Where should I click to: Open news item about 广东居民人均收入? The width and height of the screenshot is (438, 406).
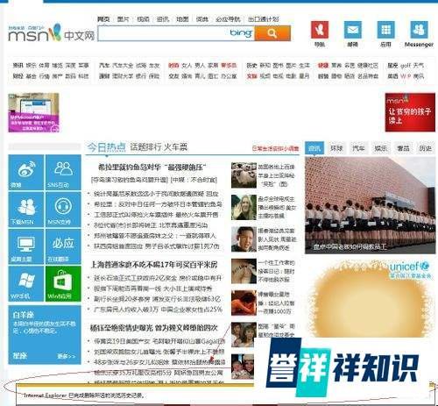(x=158, y=310)
